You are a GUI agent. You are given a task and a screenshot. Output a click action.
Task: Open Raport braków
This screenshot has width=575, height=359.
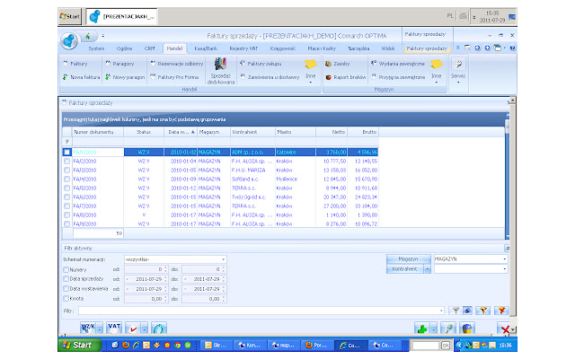point(345,77)
